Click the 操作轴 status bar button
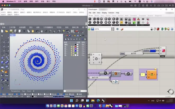This screenshot has width=175, height=109. point(72,97)
